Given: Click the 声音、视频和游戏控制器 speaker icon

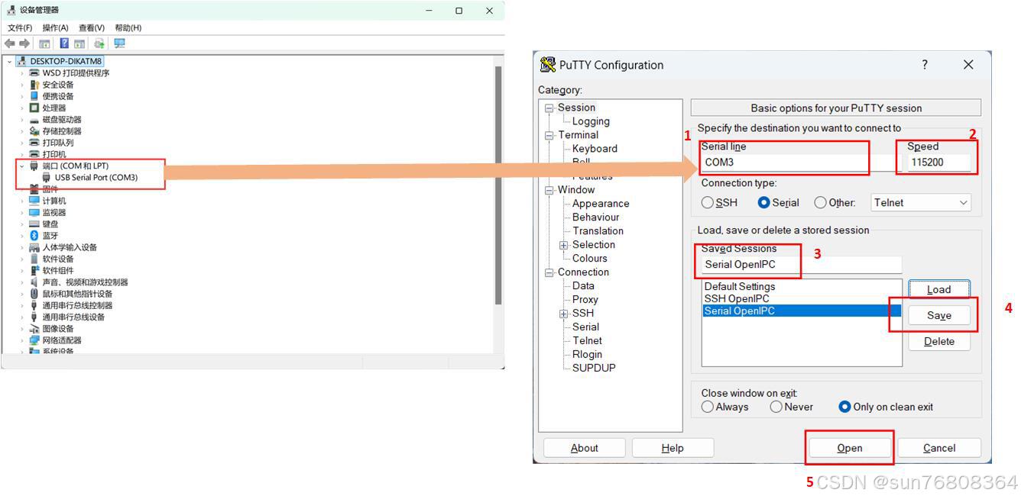Looking at the screenshot, I should point(34,282).
